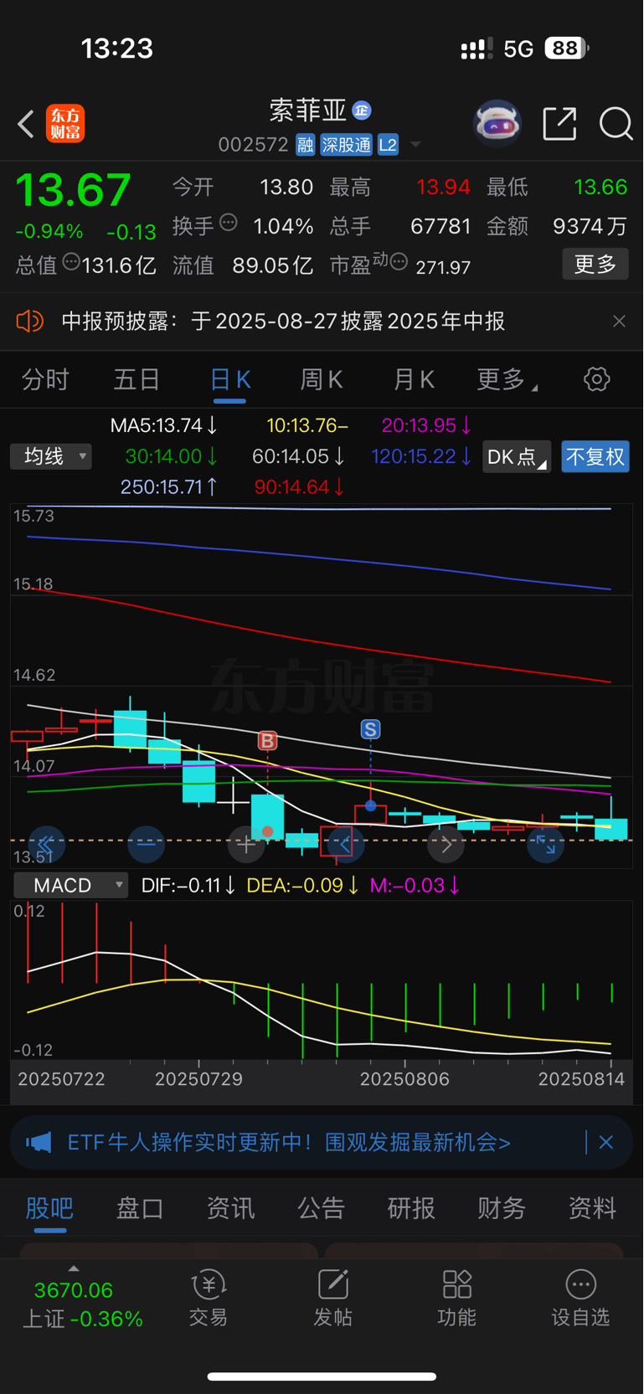Open the 功能 functions button
This screenshot has width=644, height=1394.
pyautogui.click(x=456, y=1299)
